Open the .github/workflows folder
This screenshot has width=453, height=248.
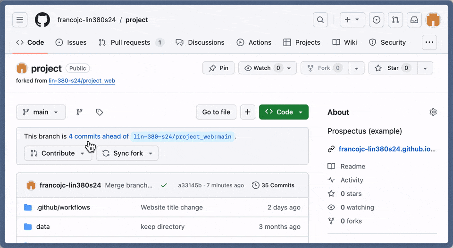63,208
